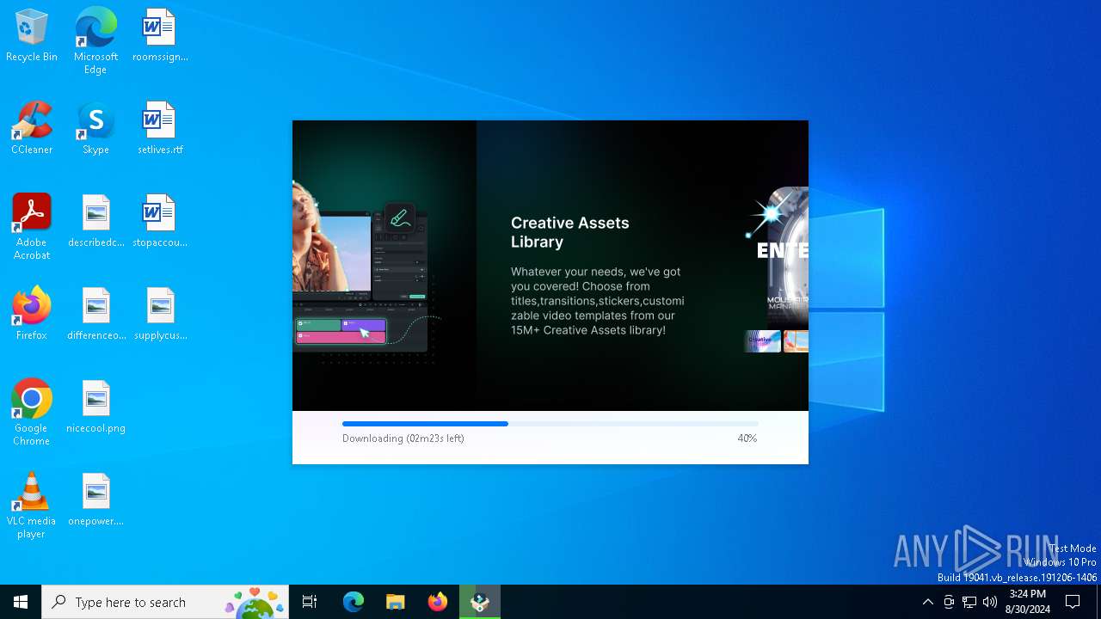
Task: Select the supplycus image file icon
Action: (x=160, y=315)
